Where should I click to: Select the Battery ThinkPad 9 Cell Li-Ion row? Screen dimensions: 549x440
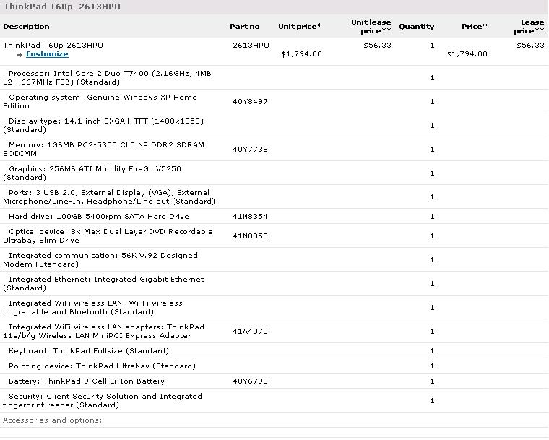[274, 381]
